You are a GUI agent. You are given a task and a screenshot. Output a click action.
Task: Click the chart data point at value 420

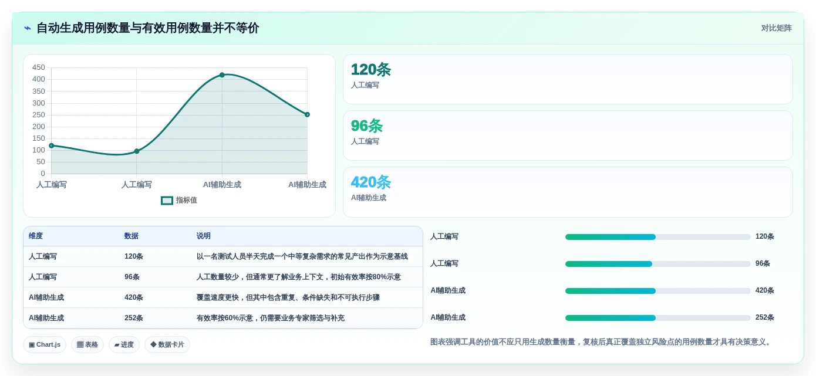222,75
